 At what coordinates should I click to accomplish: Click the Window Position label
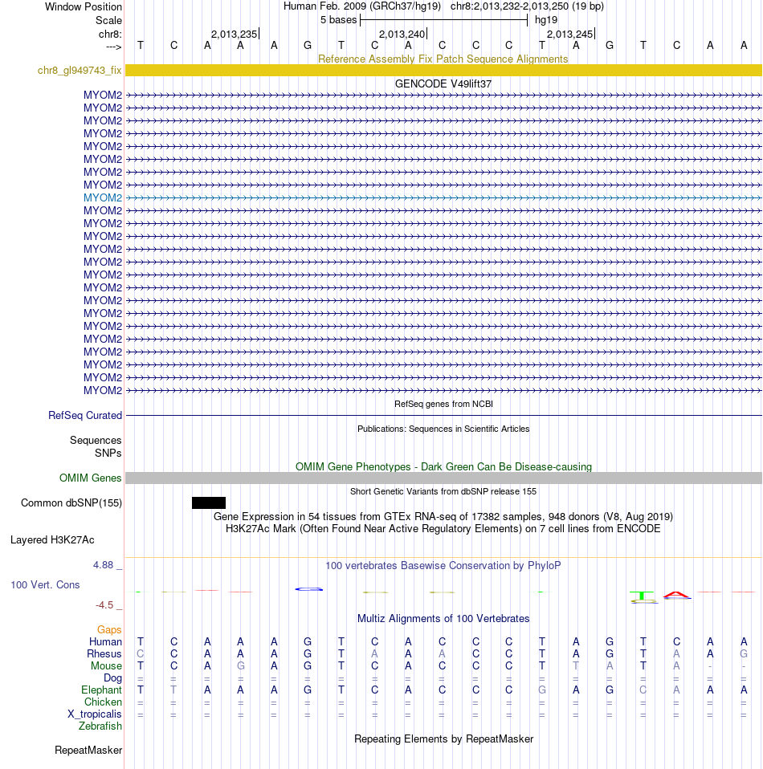(x=84, y=7)
